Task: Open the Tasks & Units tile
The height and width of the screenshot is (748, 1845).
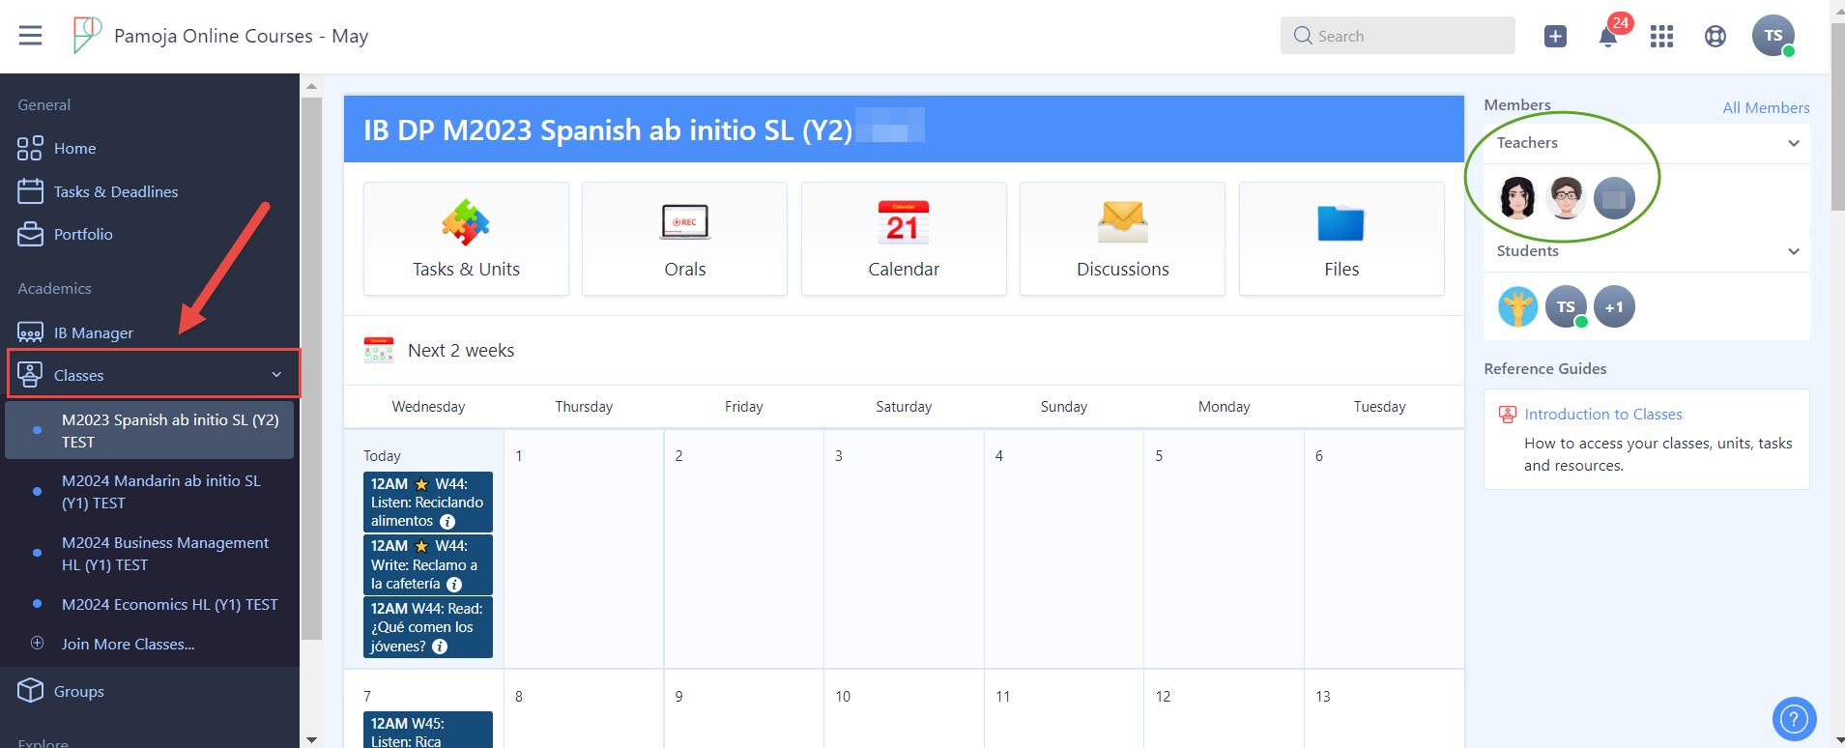Action: (x=466, y=239)
